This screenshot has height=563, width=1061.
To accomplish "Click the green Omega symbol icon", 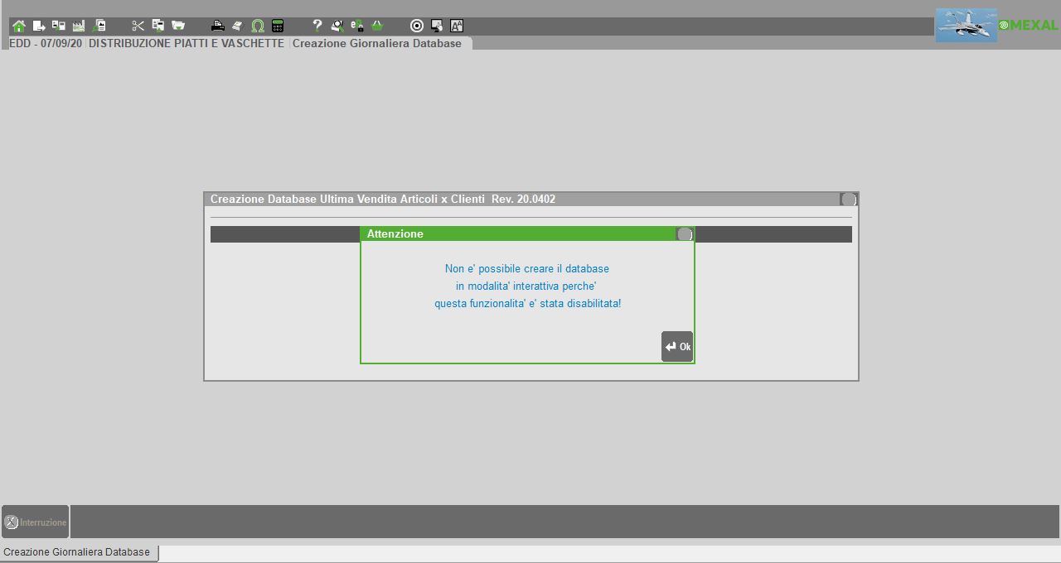I will coord(258,26).
